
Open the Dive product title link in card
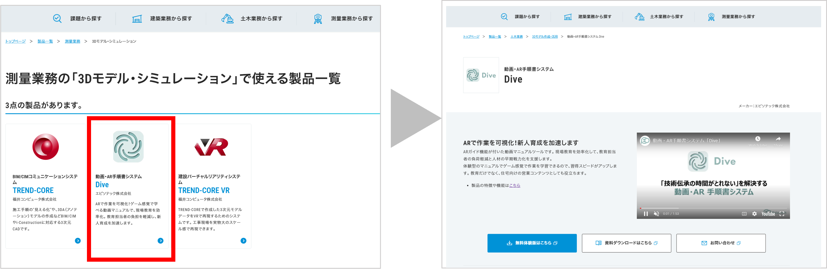click(x=102, y=185)
